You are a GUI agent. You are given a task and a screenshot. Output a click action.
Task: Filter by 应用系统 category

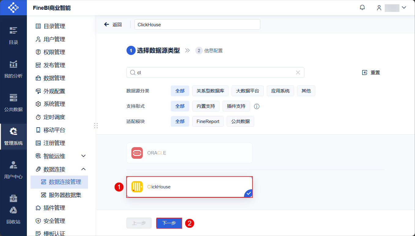280,91
